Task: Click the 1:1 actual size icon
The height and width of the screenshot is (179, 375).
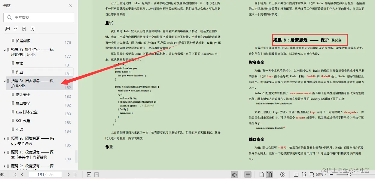Action: click(x=296, y=174)
